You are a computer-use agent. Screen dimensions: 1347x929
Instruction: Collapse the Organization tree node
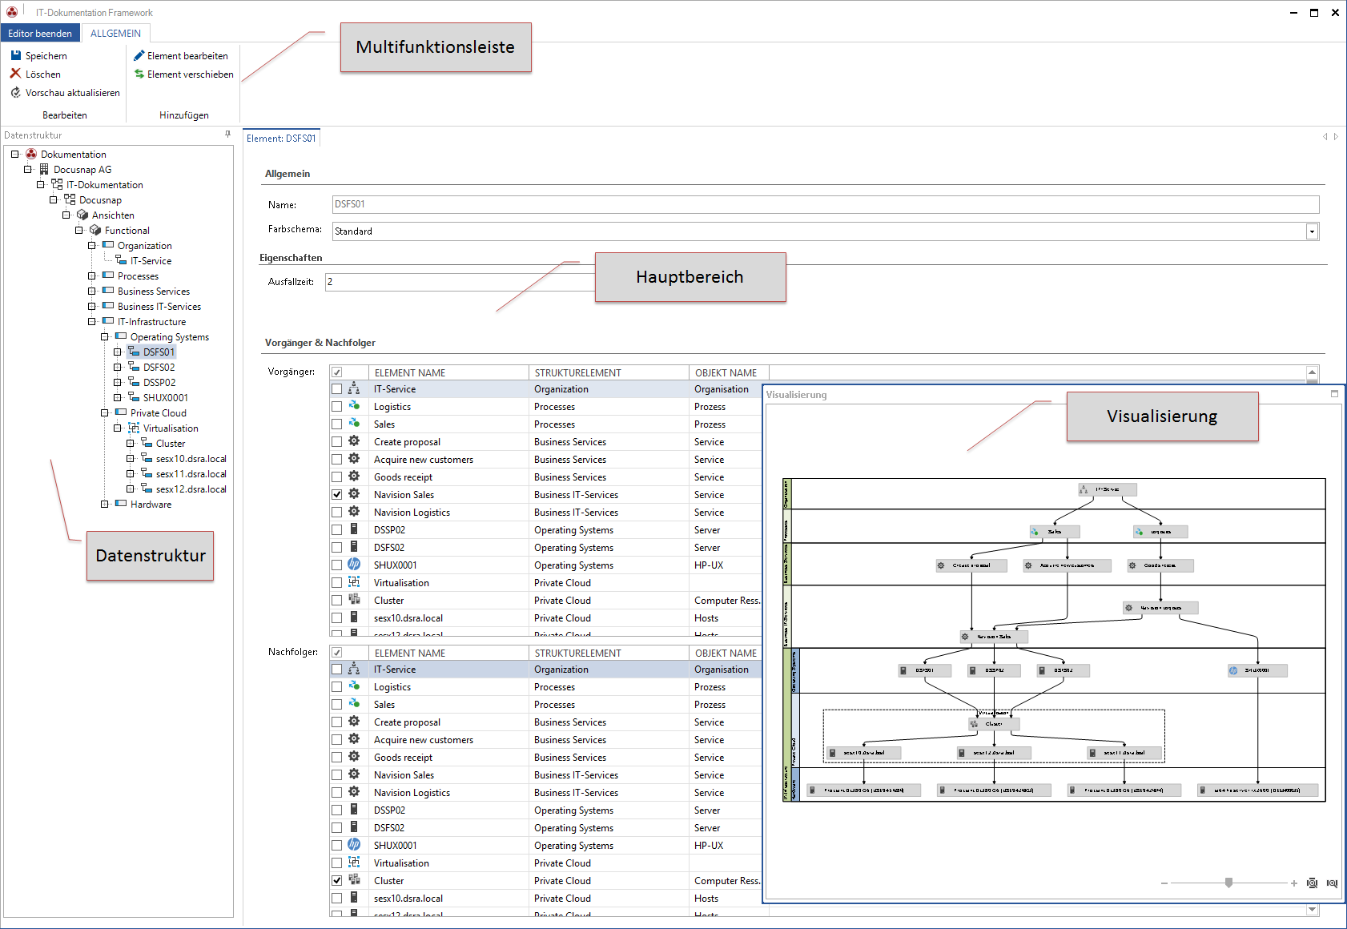(x=92, y=245)
